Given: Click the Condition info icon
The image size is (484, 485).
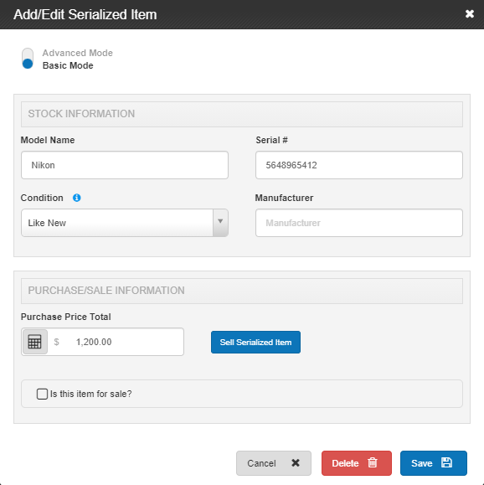Looking at the screenshot, I should [77, 198].
